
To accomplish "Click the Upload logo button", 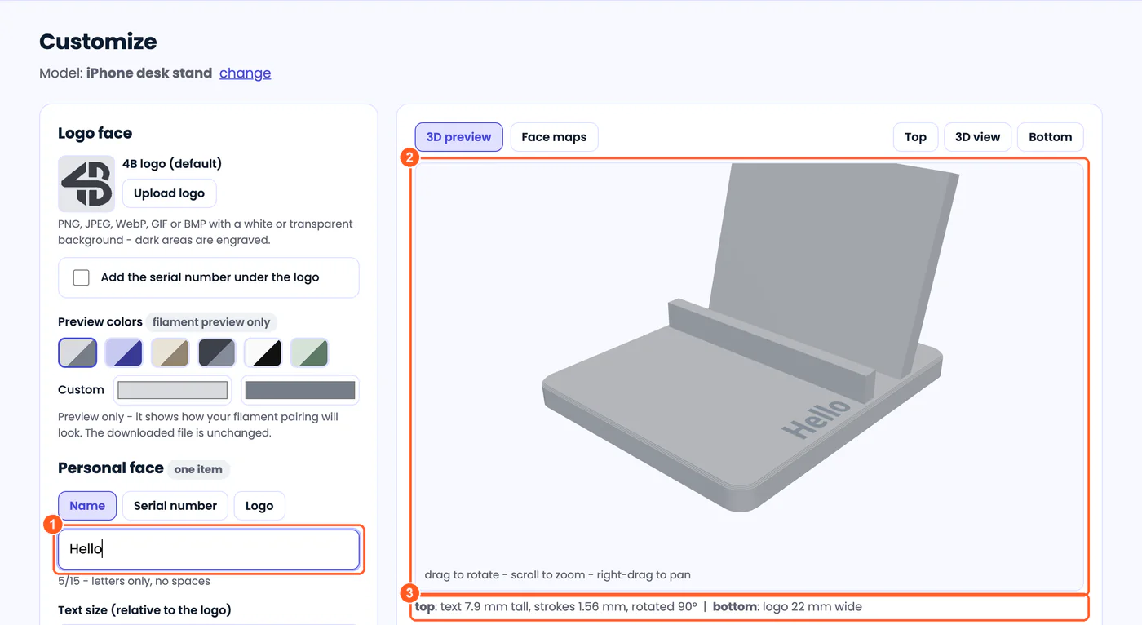I will (169, 193).
